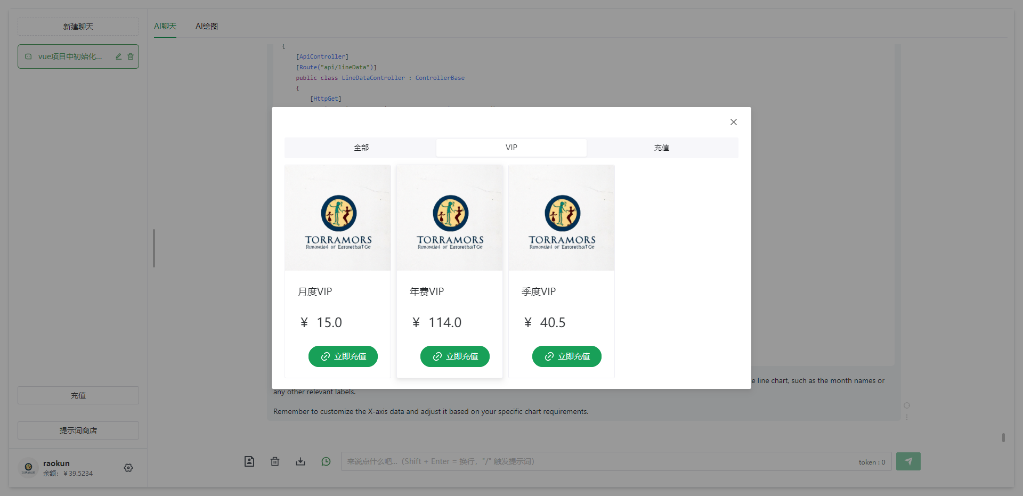Switch to the 全部 tab

point(361,148)
